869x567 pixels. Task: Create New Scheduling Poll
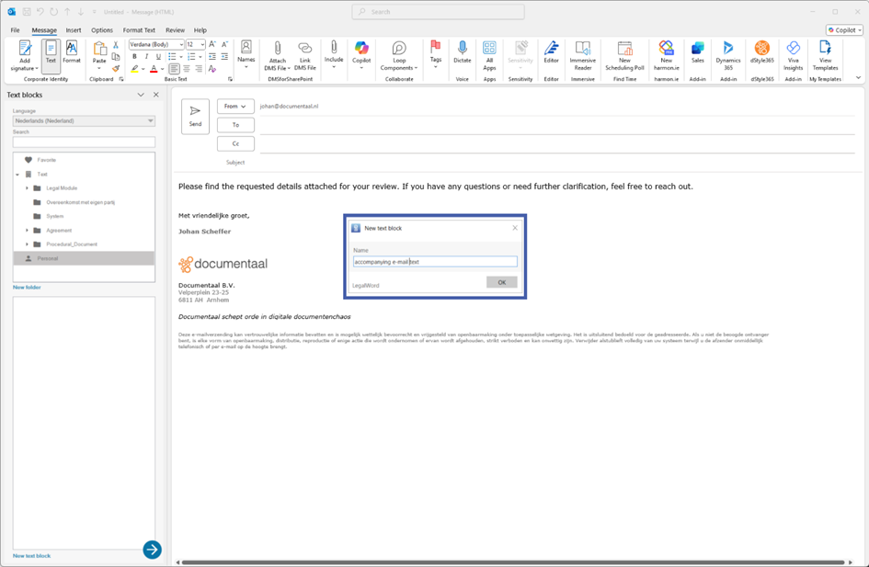point(624,56)
